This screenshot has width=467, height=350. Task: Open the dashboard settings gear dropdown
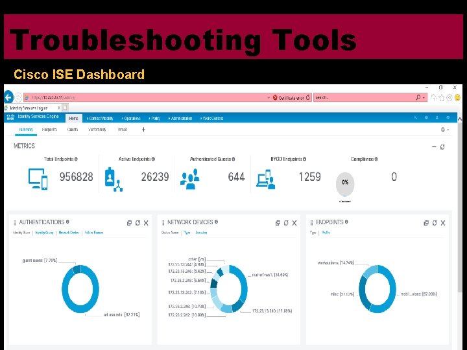point(445,130)
